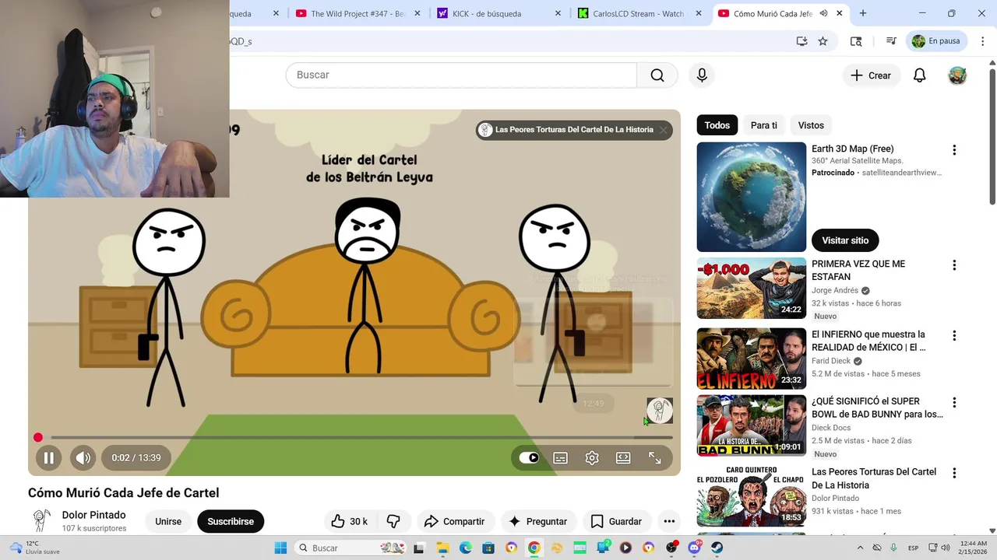Start voice search with microphone icon

pos(702,75)
